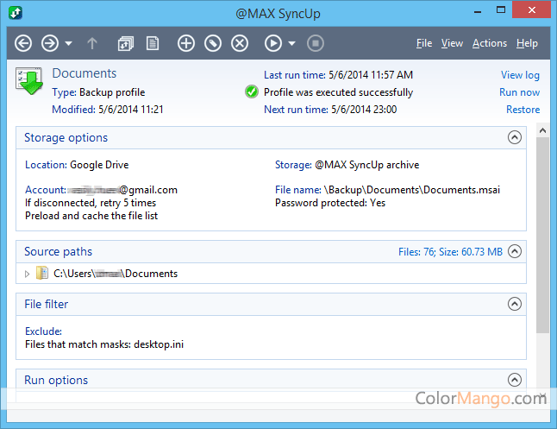557x429 pixels.
Task: Click the scrollbar up arrow
Action: (542, 130)
